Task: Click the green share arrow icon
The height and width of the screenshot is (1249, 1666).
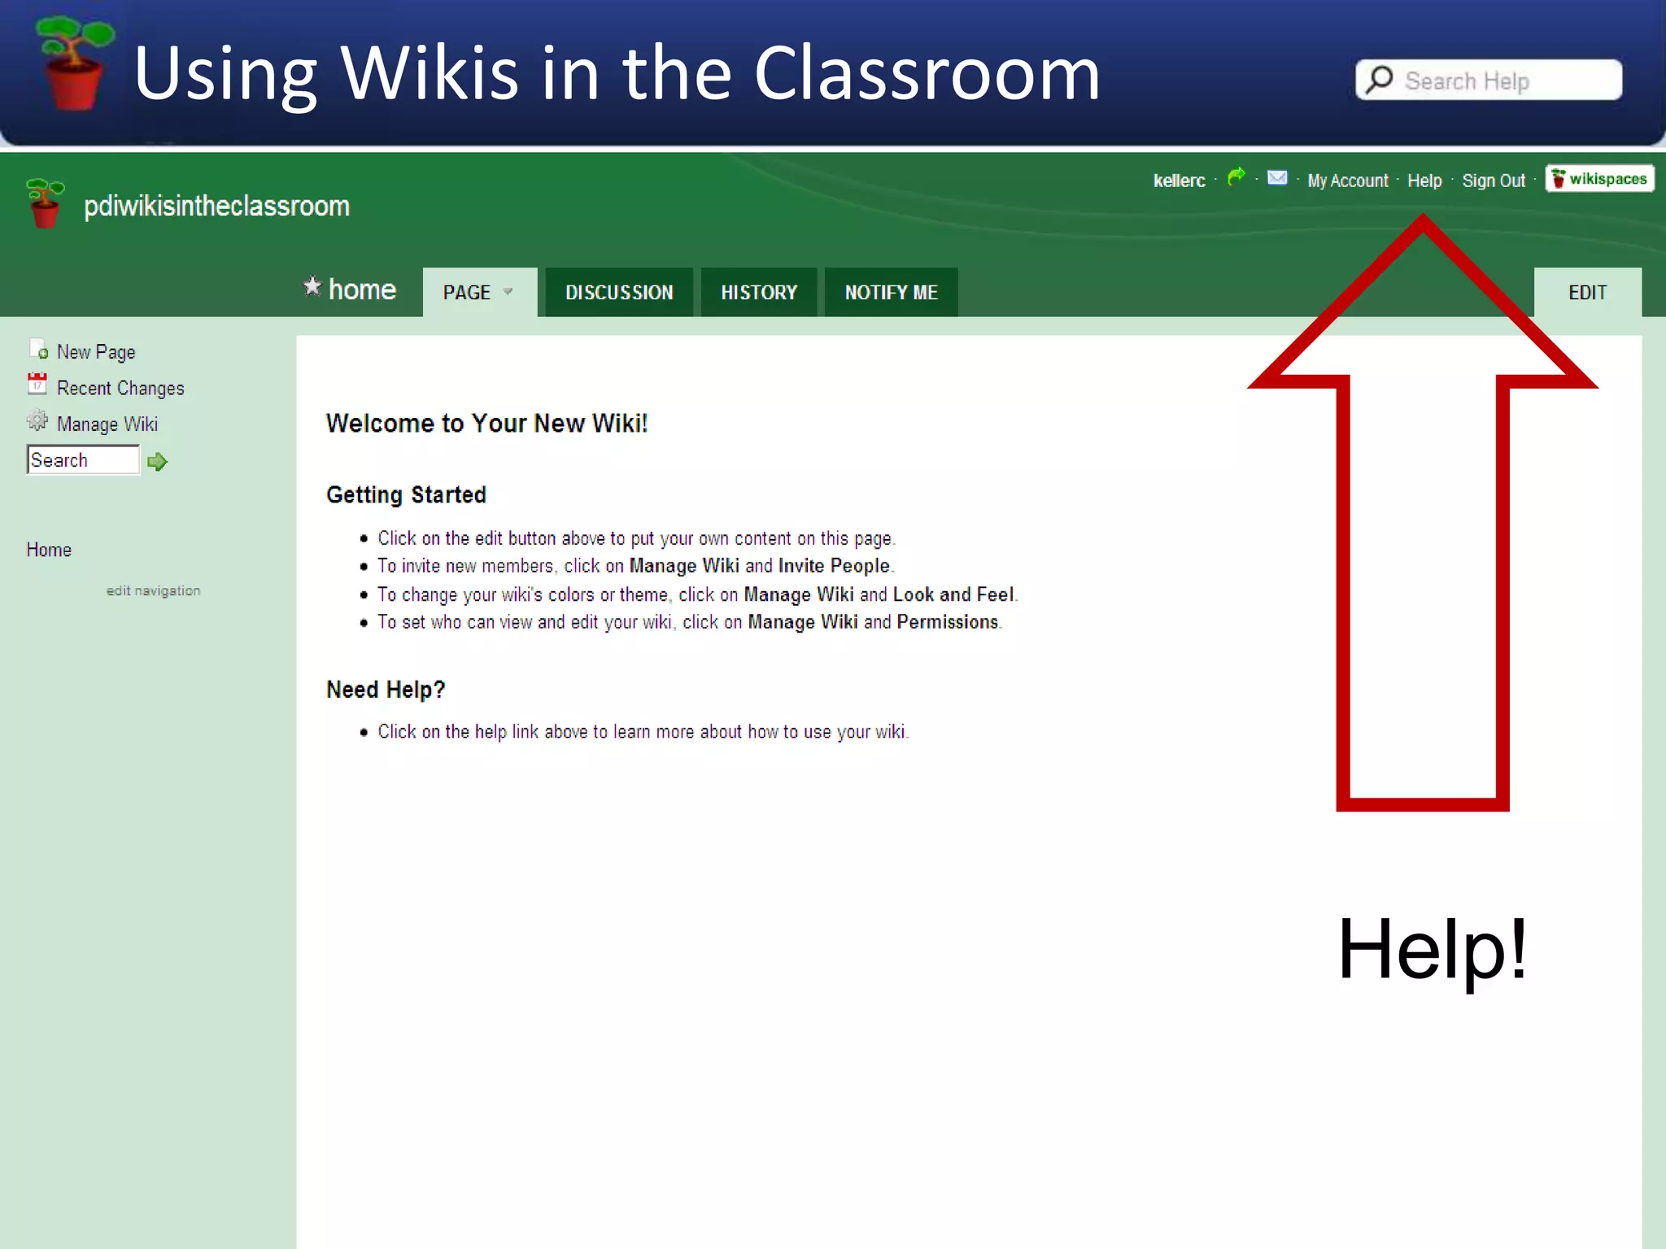Action: (1236, 176)
